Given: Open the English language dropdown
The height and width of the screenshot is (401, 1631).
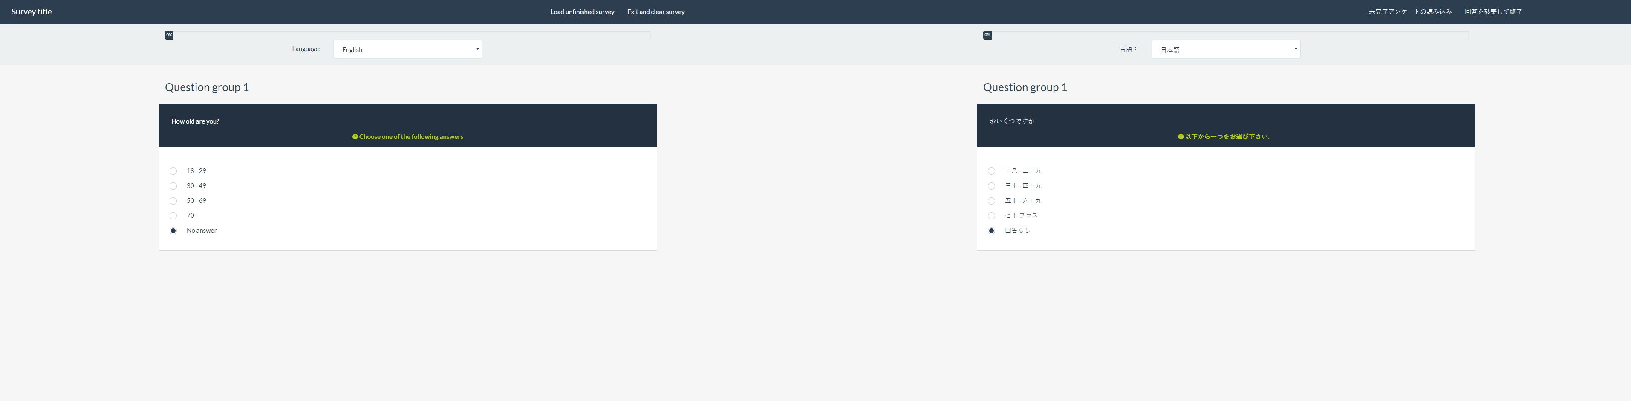Looking at the screenshot, I should click(x=408, y=49).
